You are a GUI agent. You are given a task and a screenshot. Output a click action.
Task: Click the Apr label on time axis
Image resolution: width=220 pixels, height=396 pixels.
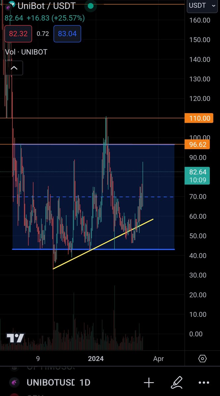[x=159, y=359]
